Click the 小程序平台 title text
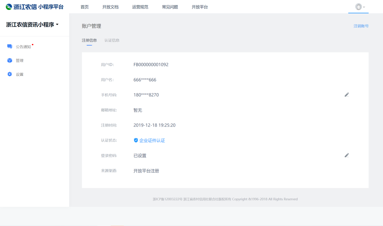The image size is (383, 226). point(51,7)
